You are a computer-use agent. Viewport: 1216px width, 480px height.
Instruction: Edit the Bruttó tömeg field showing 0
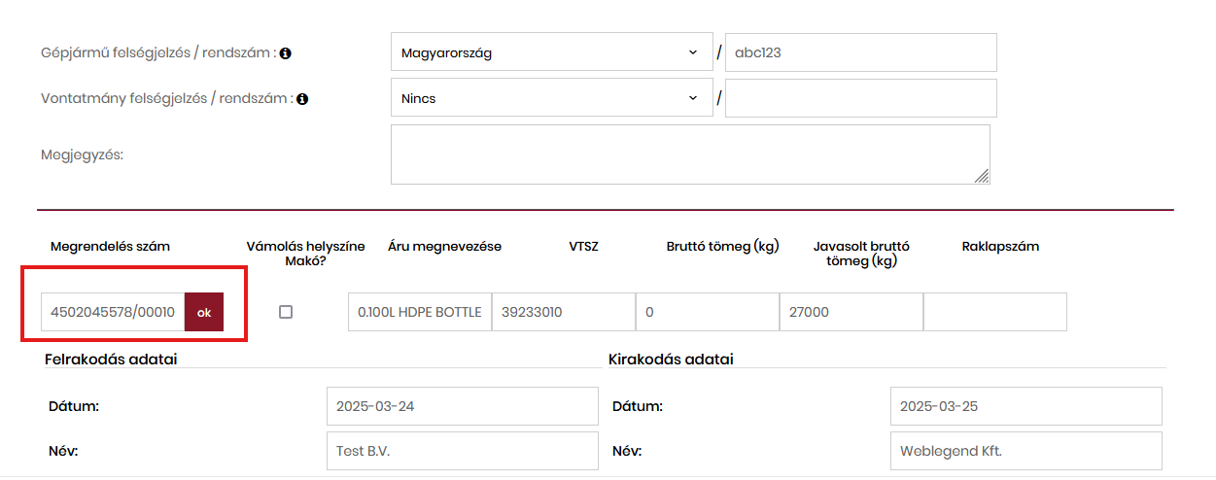click(x=707, y=312)
